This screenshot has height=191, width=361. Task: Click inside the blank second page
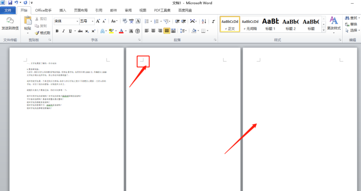(183, 120)
